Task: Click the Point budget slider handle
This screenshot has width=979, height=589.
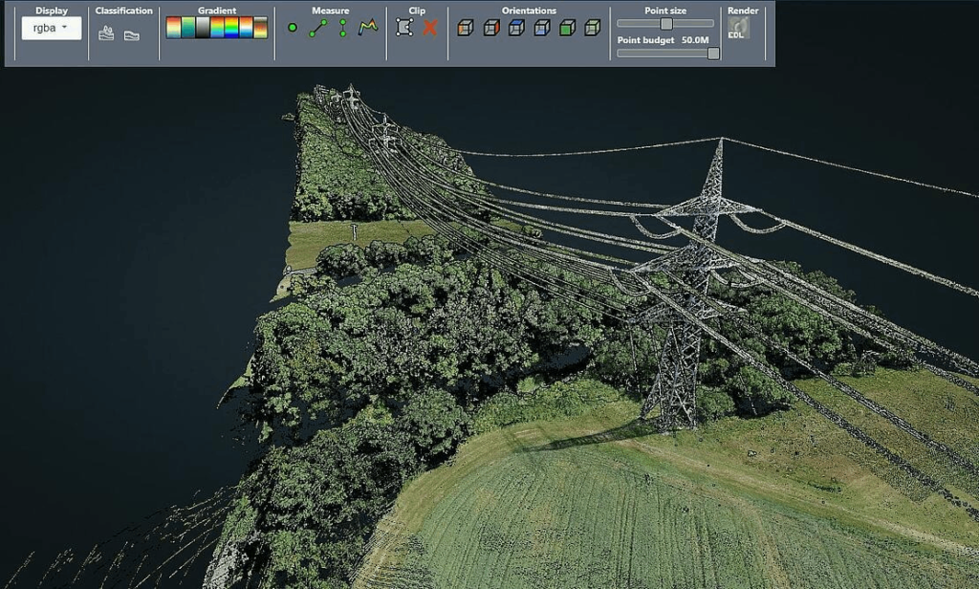Action: (713, 54)
